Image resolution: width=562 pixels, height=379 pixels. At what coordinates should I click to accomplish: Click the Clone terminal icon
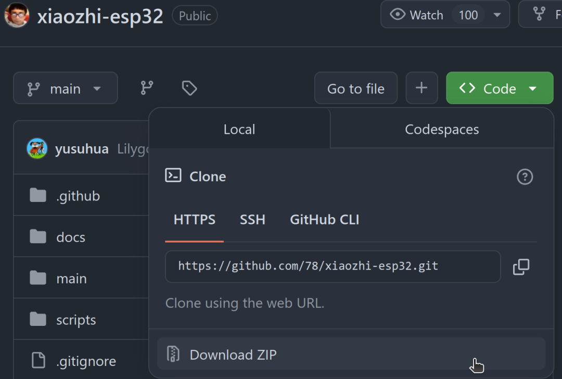tap(173, 175)
